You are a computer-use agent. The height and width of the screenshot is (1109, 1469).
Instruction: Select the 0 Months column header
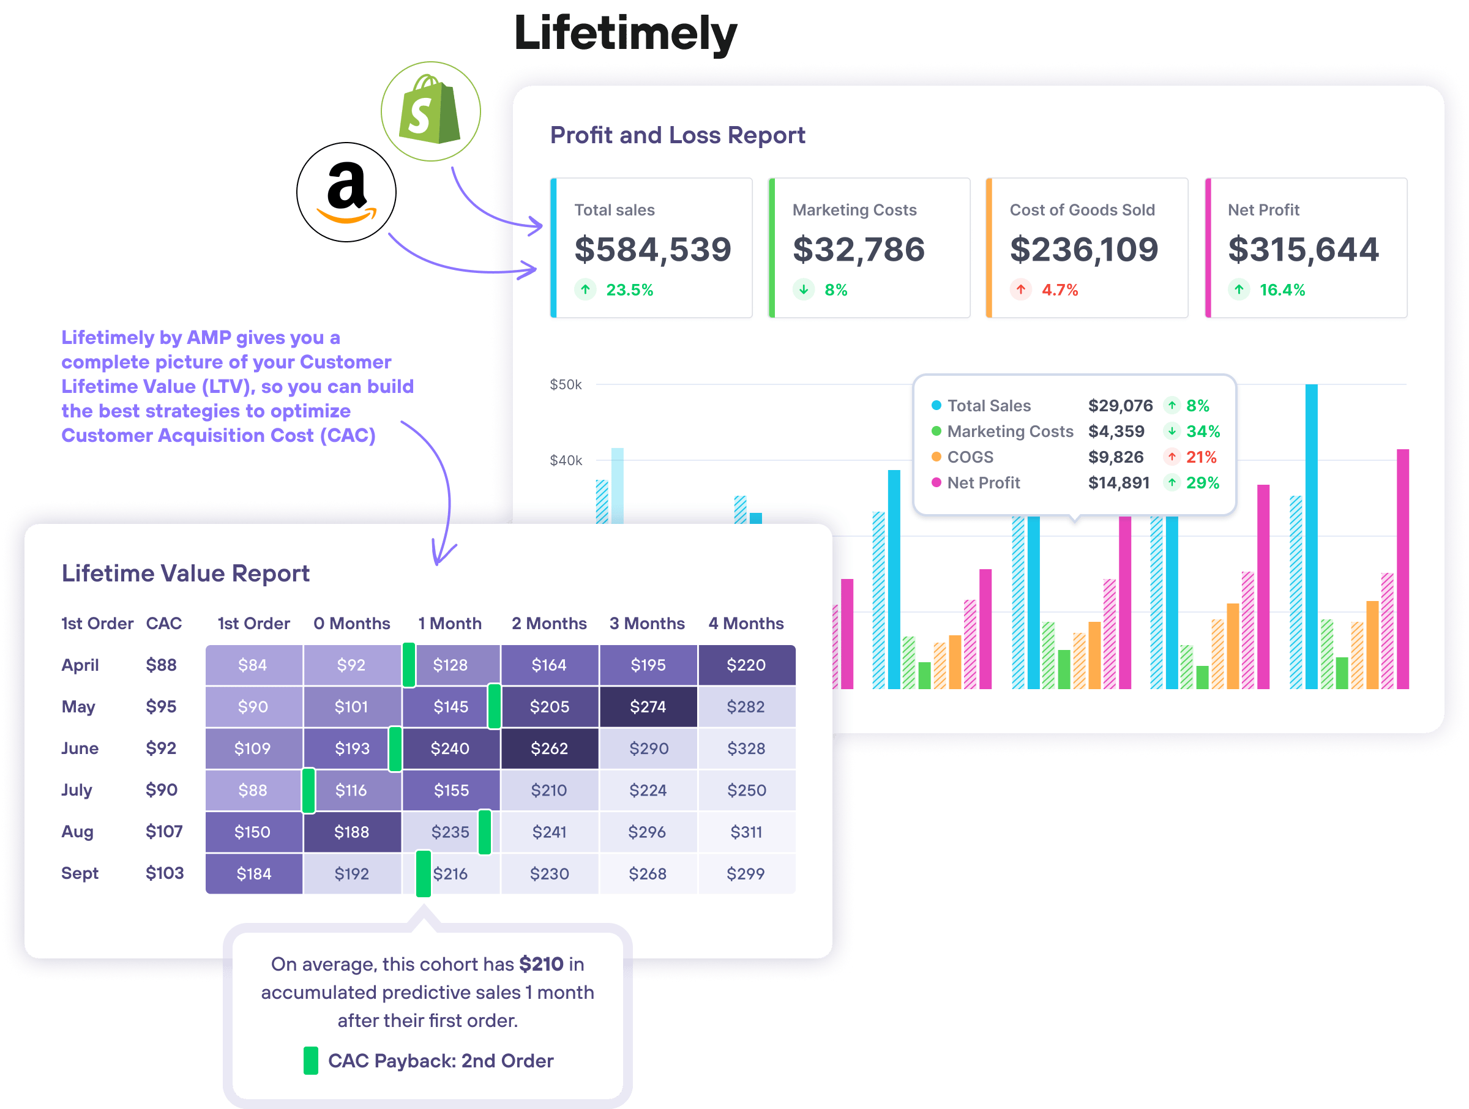(x=352, y=624)
